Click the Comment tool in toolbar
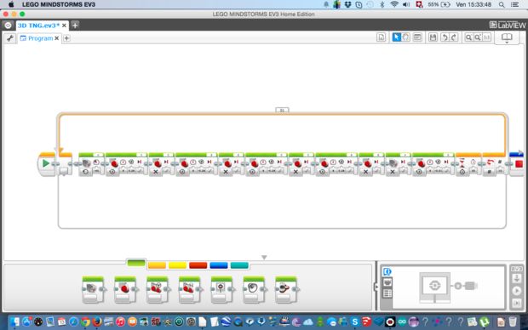 tap(417, 37)
